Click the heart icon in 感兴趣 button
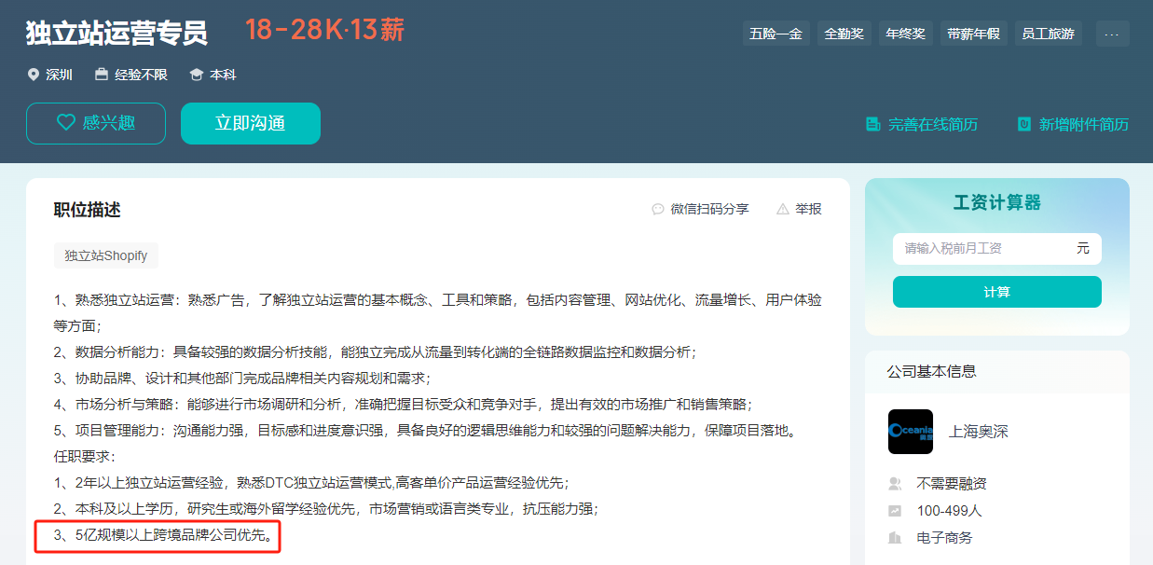The image size is (1153, 565). pos(65,123)
